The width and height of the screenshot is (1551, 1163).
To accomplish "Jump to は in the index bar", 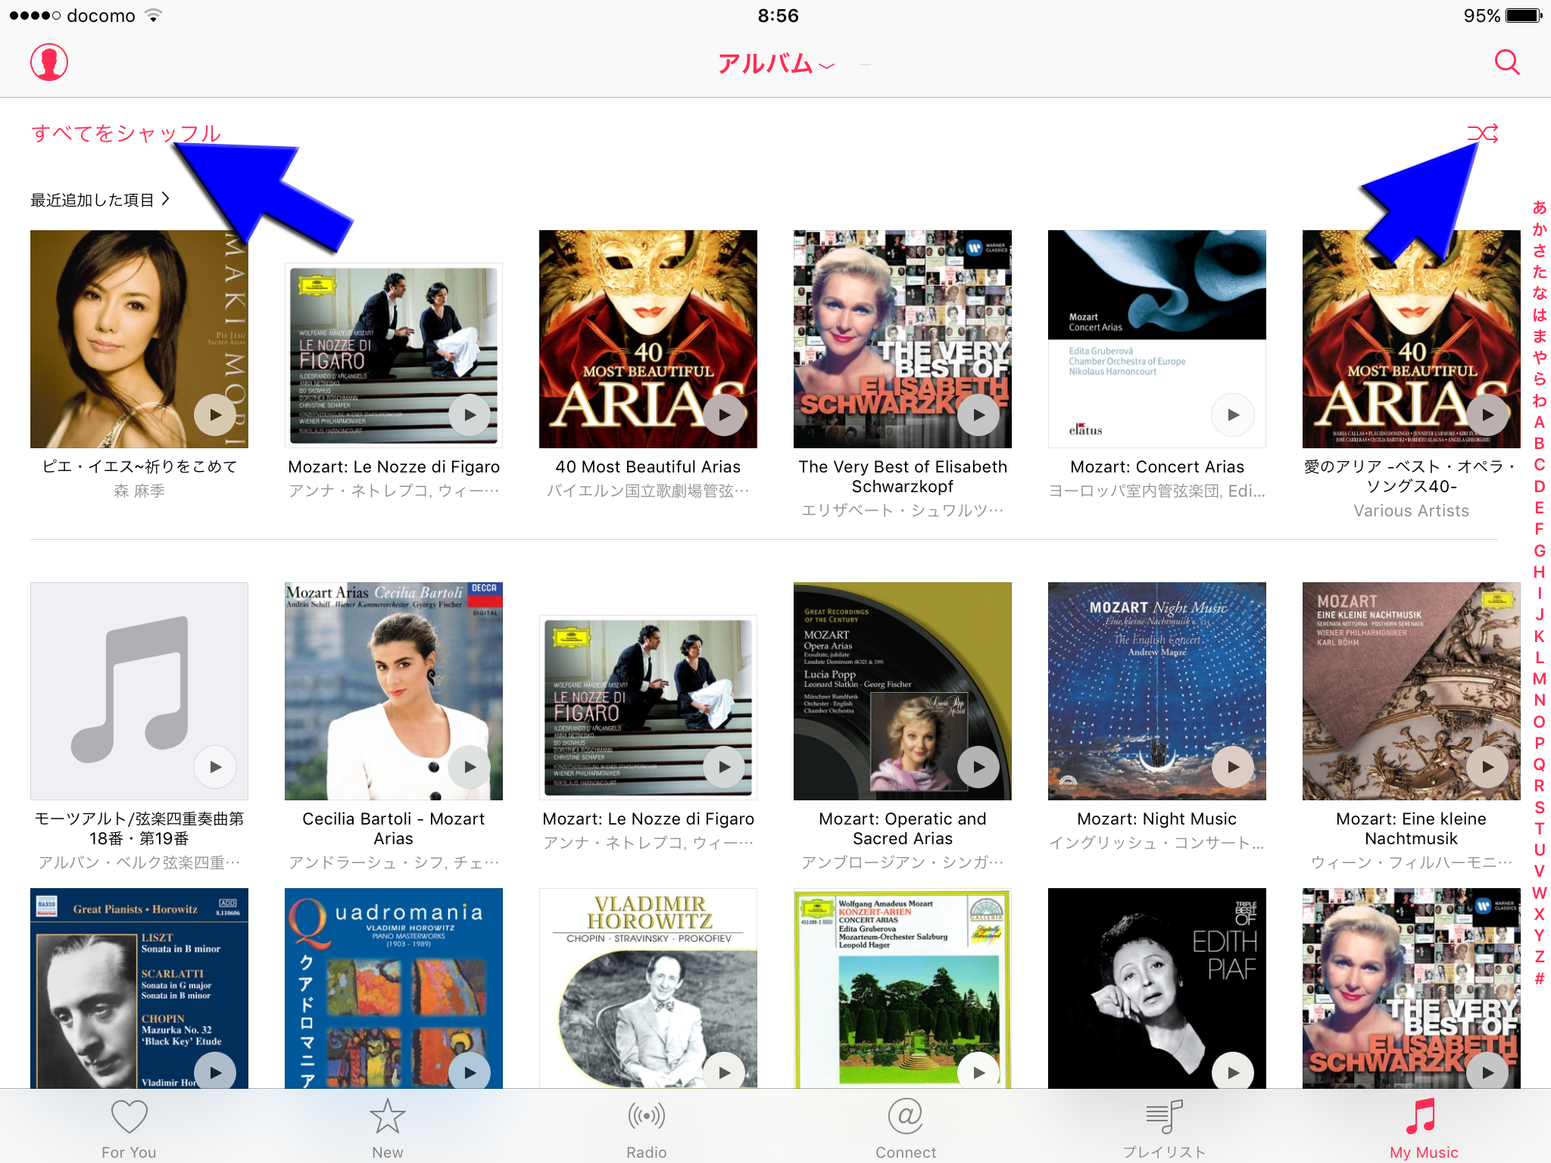I will click(1540, 314).
